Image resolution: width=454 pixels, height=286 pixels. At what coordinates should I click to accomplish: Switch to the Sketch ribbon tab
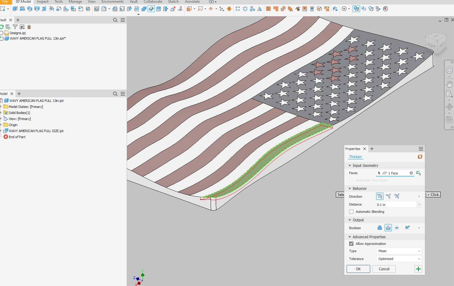tap(173, 2)
